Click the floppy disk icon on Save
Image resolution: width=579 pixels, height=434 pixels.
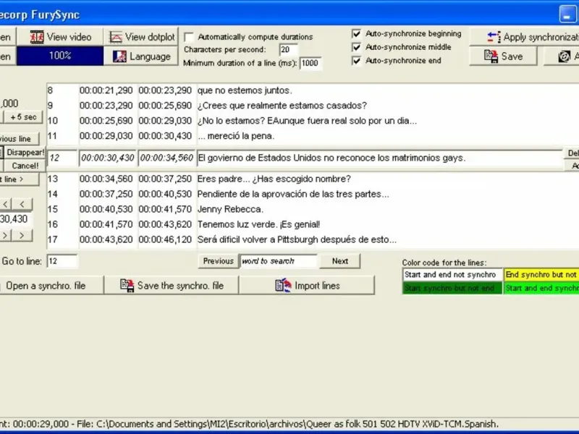[x=491, y=56]
